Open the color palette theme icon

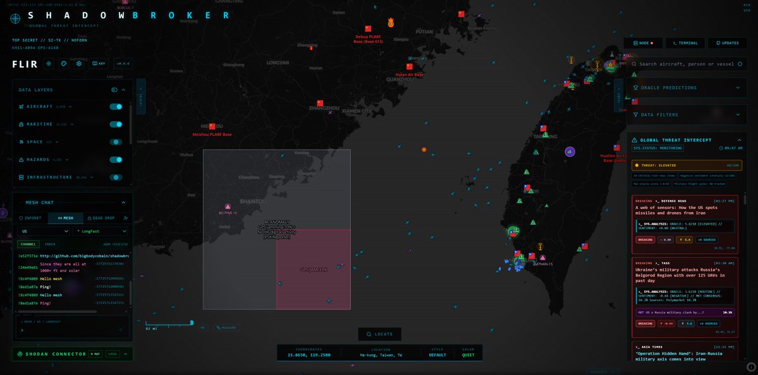(64, 64)
